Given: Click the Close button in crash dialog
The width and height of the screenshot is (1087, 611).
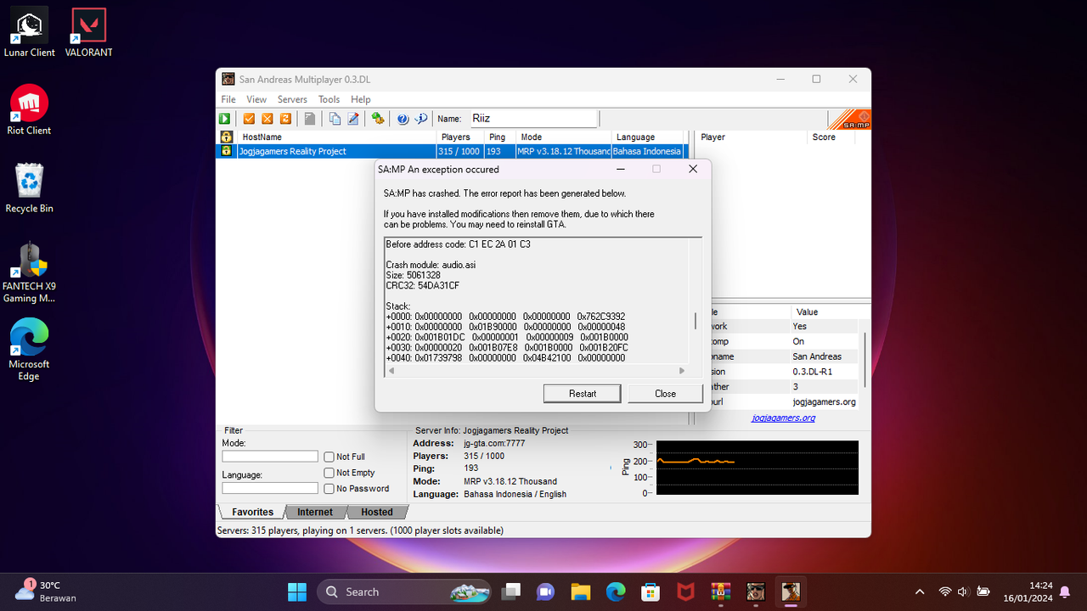Looking at the screenshot, I should pos(666,394).
